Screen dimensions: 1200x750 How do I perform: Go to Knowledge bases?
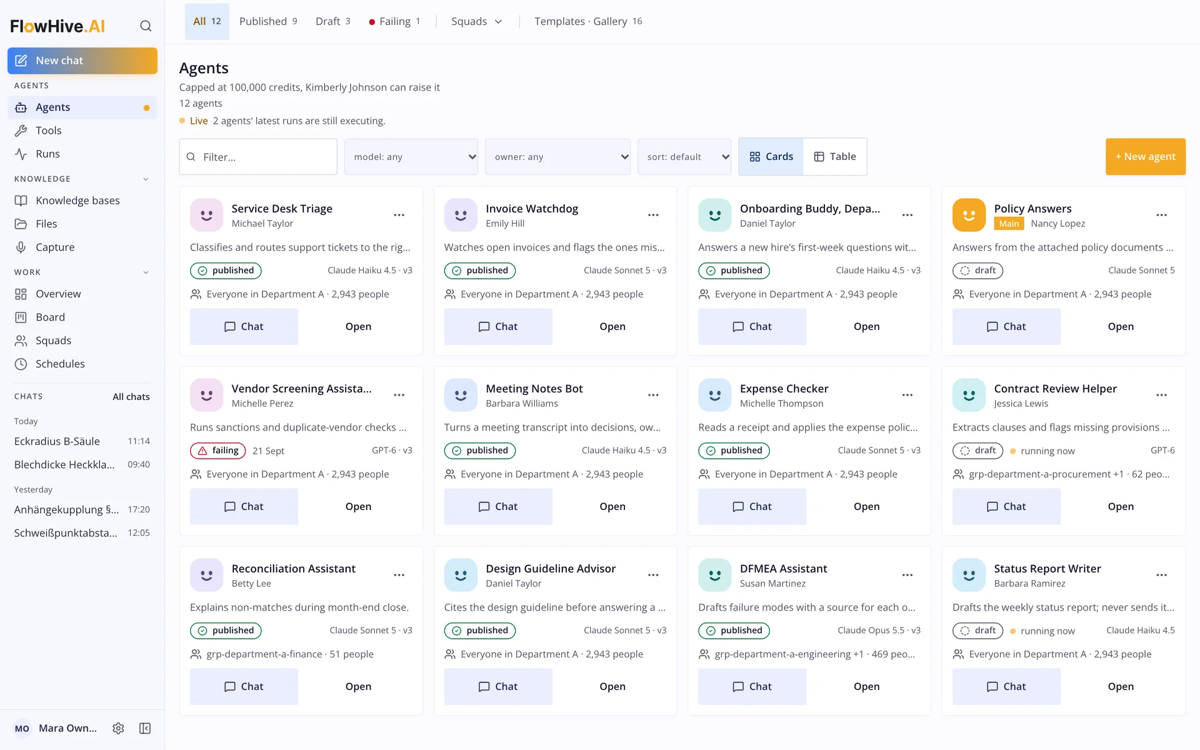click(x=82, y=201)
